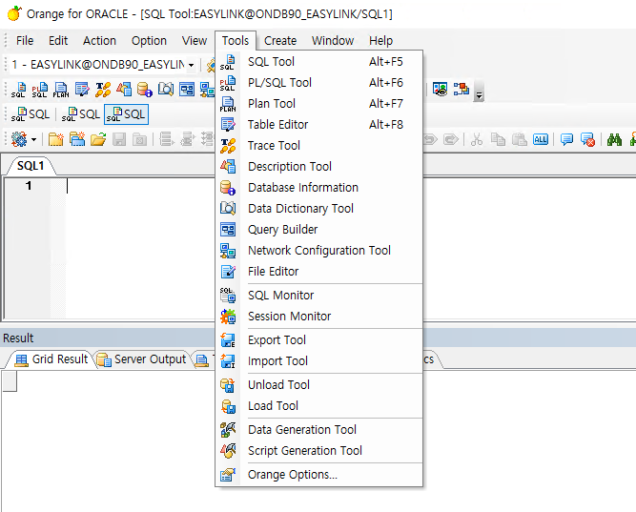This screenshot has height=512, width=636.
Task: Choose Session Monitor menu entry
Action: [x=318, y=316]
